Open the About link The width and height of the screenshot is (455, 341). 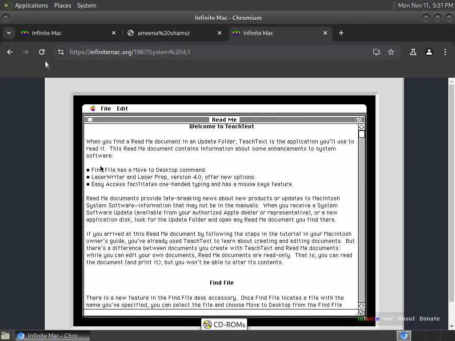pos(406,319)
